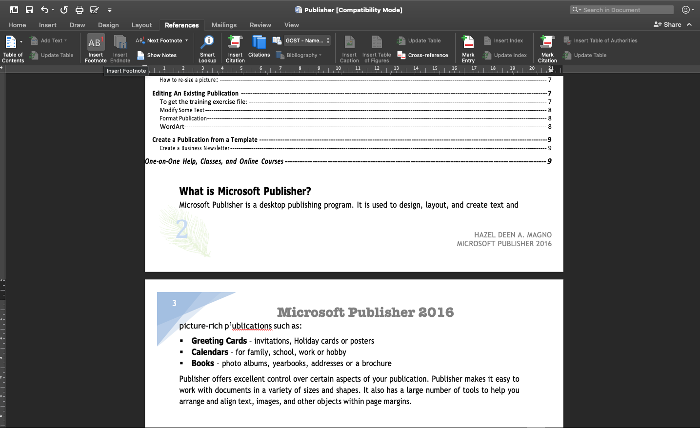Click Update Table under Table of Authorities
700x428 pixels.
coord(585,55)
